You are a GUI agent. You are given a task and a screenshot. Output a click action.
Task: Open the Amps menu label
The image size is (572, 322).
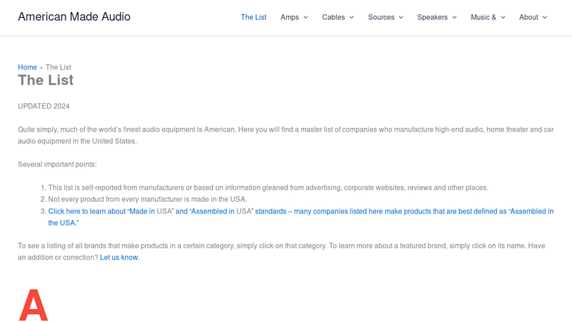(x=290, y=17)
